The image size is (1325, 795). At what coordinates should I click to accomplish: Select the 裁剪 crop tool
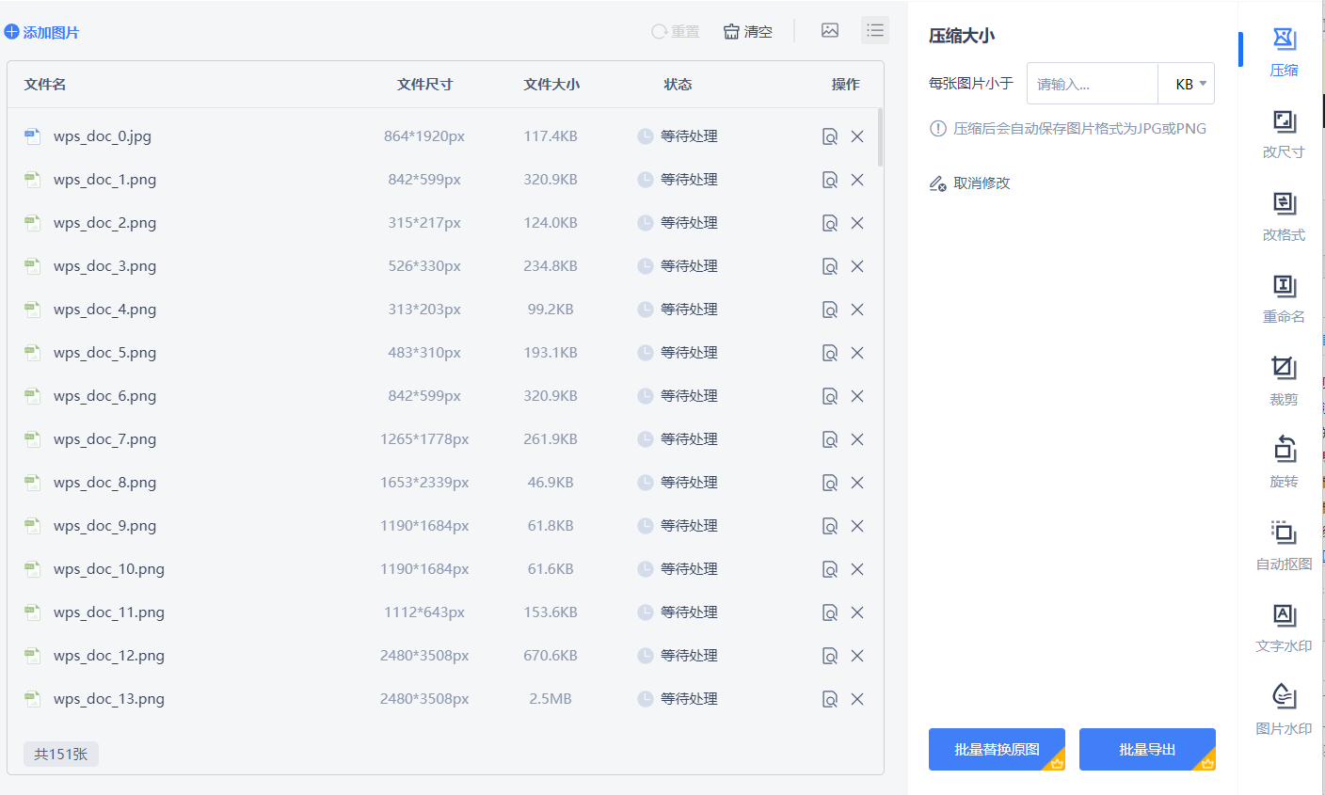[1283, 381]
